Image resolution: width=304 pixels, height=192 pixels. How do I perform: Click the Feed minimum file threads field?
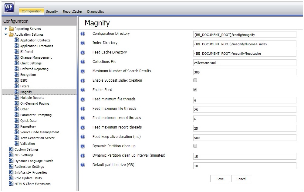tap(245, 100)
